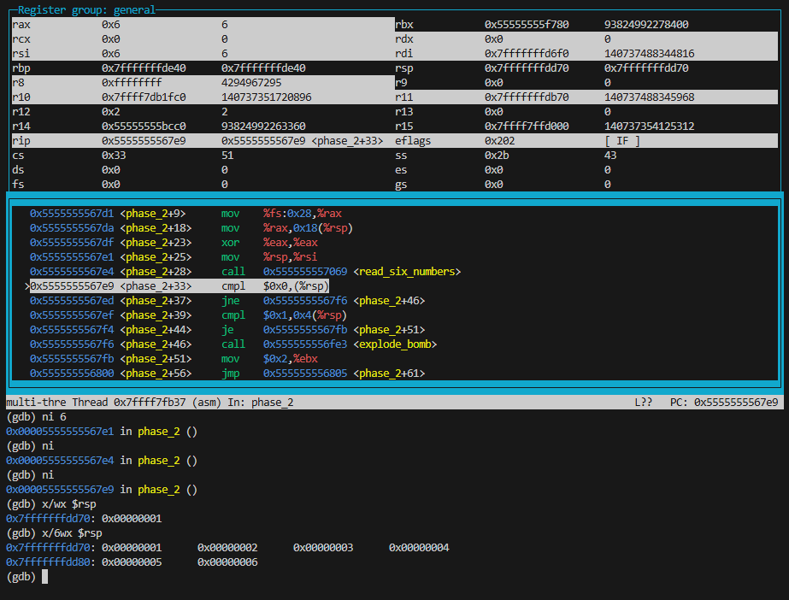Select the 0x00000006 memory word
Image resolution: width=789 pixels, height=600 pixels.
point(227,562)
